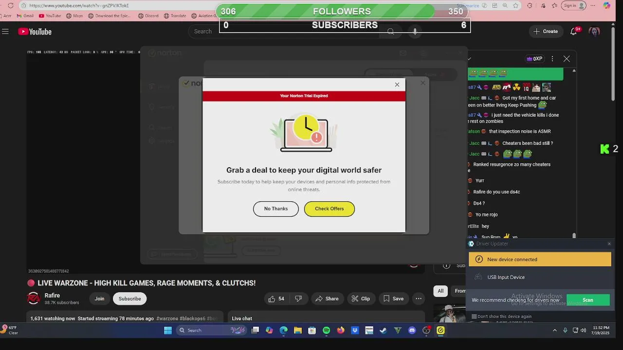Open Spotify from the taskbar
This screenshot has height=350, width=623.
(327, 331)
